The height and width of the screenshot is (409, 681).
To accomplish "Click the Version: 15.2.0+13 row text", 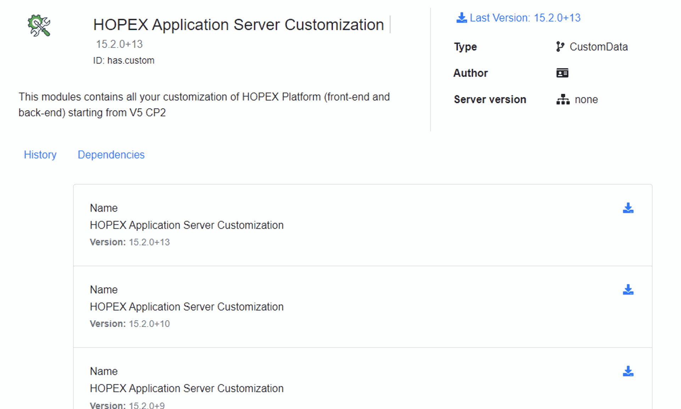I will [x=130, y=242].
